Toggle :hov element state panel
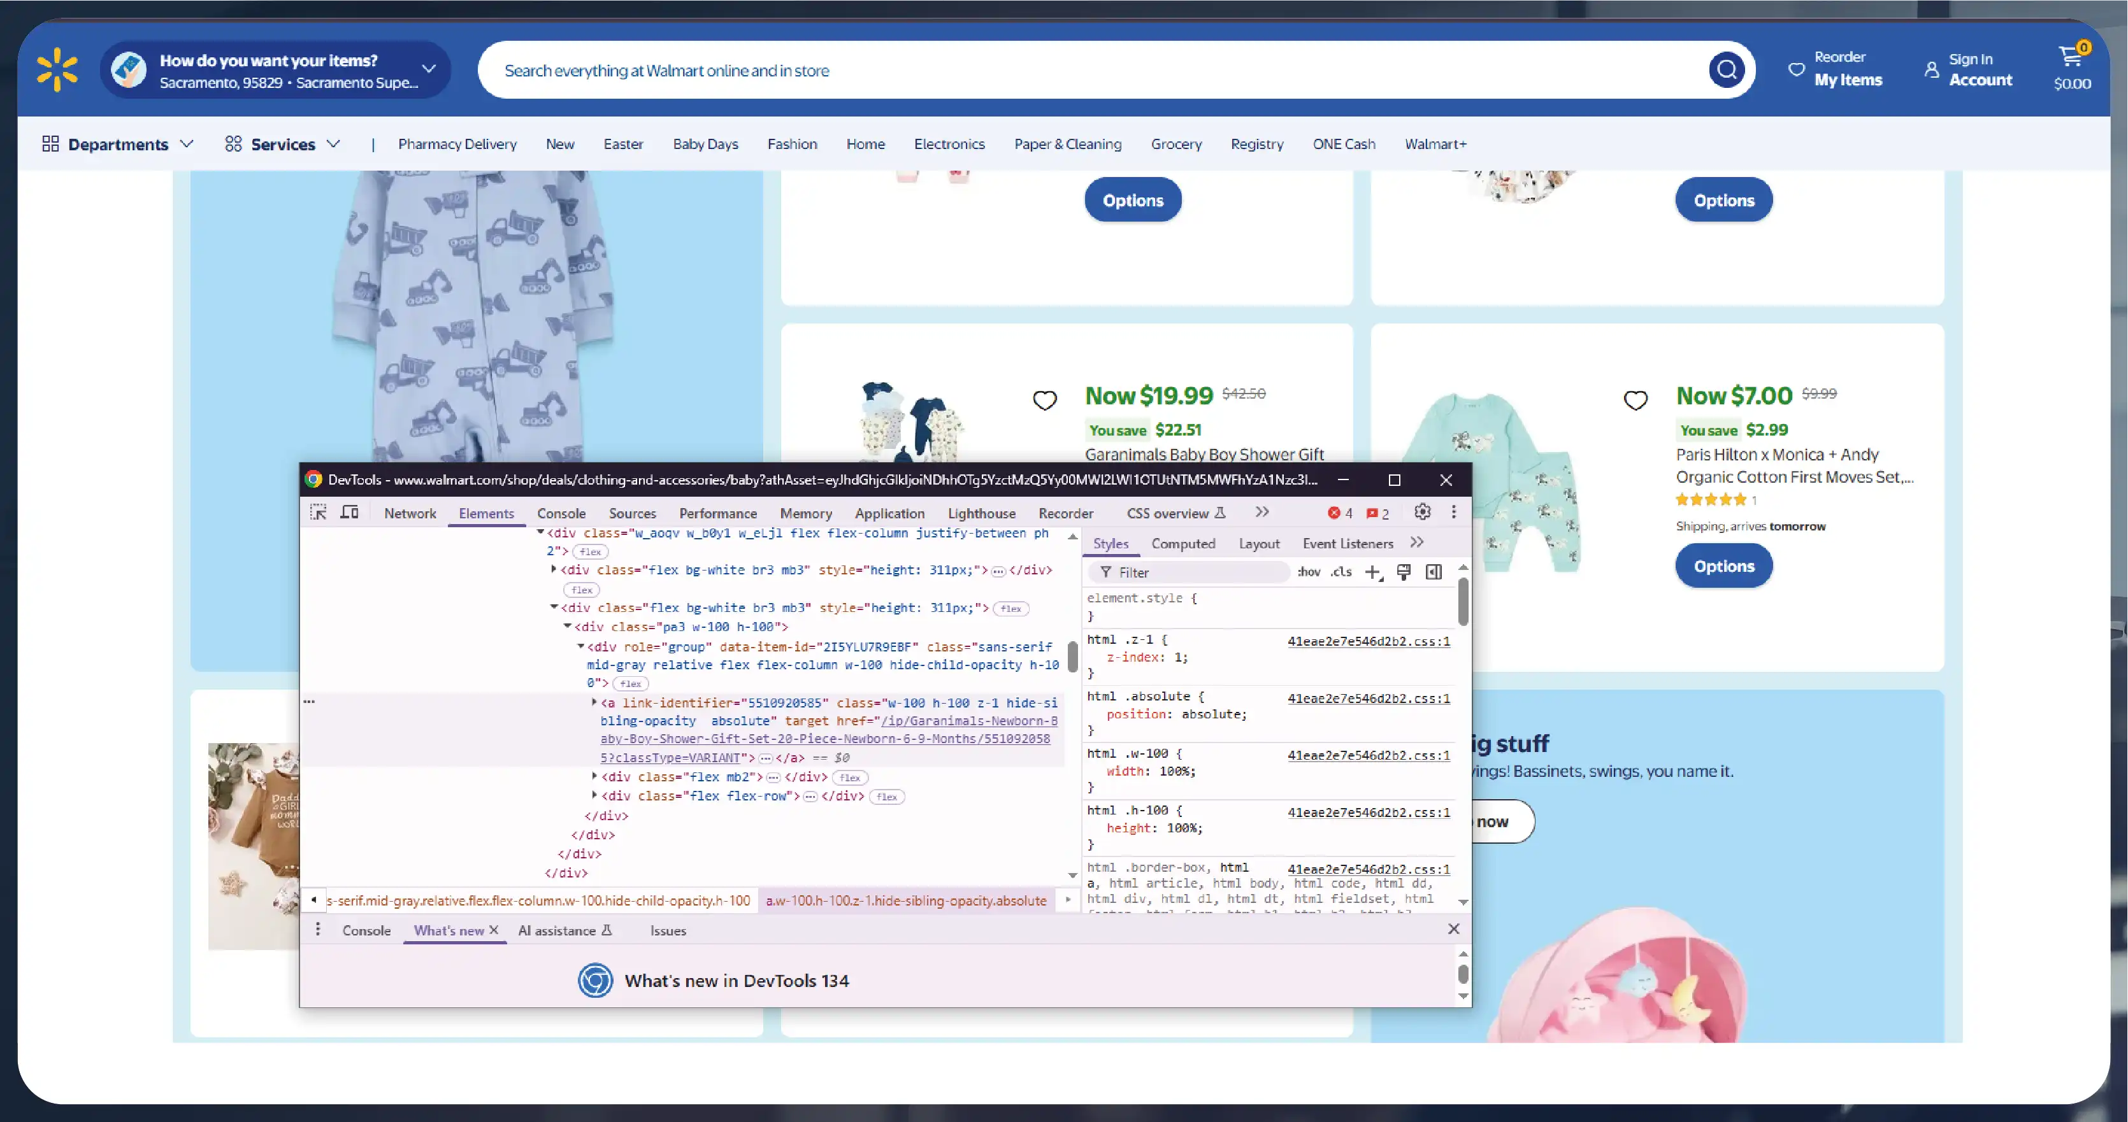Image resolution: width=2128 pixels, height=1122 pixels. [1309, 572]
